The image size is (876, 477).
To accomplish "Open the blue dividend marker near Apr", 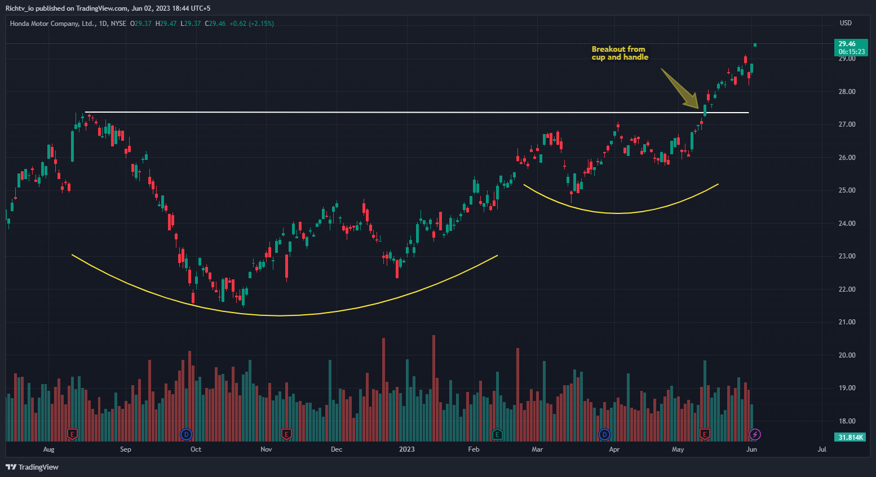I will tap(604, 434).
